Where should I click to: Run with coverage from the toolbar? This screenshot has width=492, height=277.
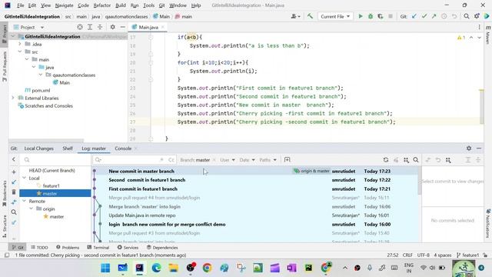click(381, 16)
